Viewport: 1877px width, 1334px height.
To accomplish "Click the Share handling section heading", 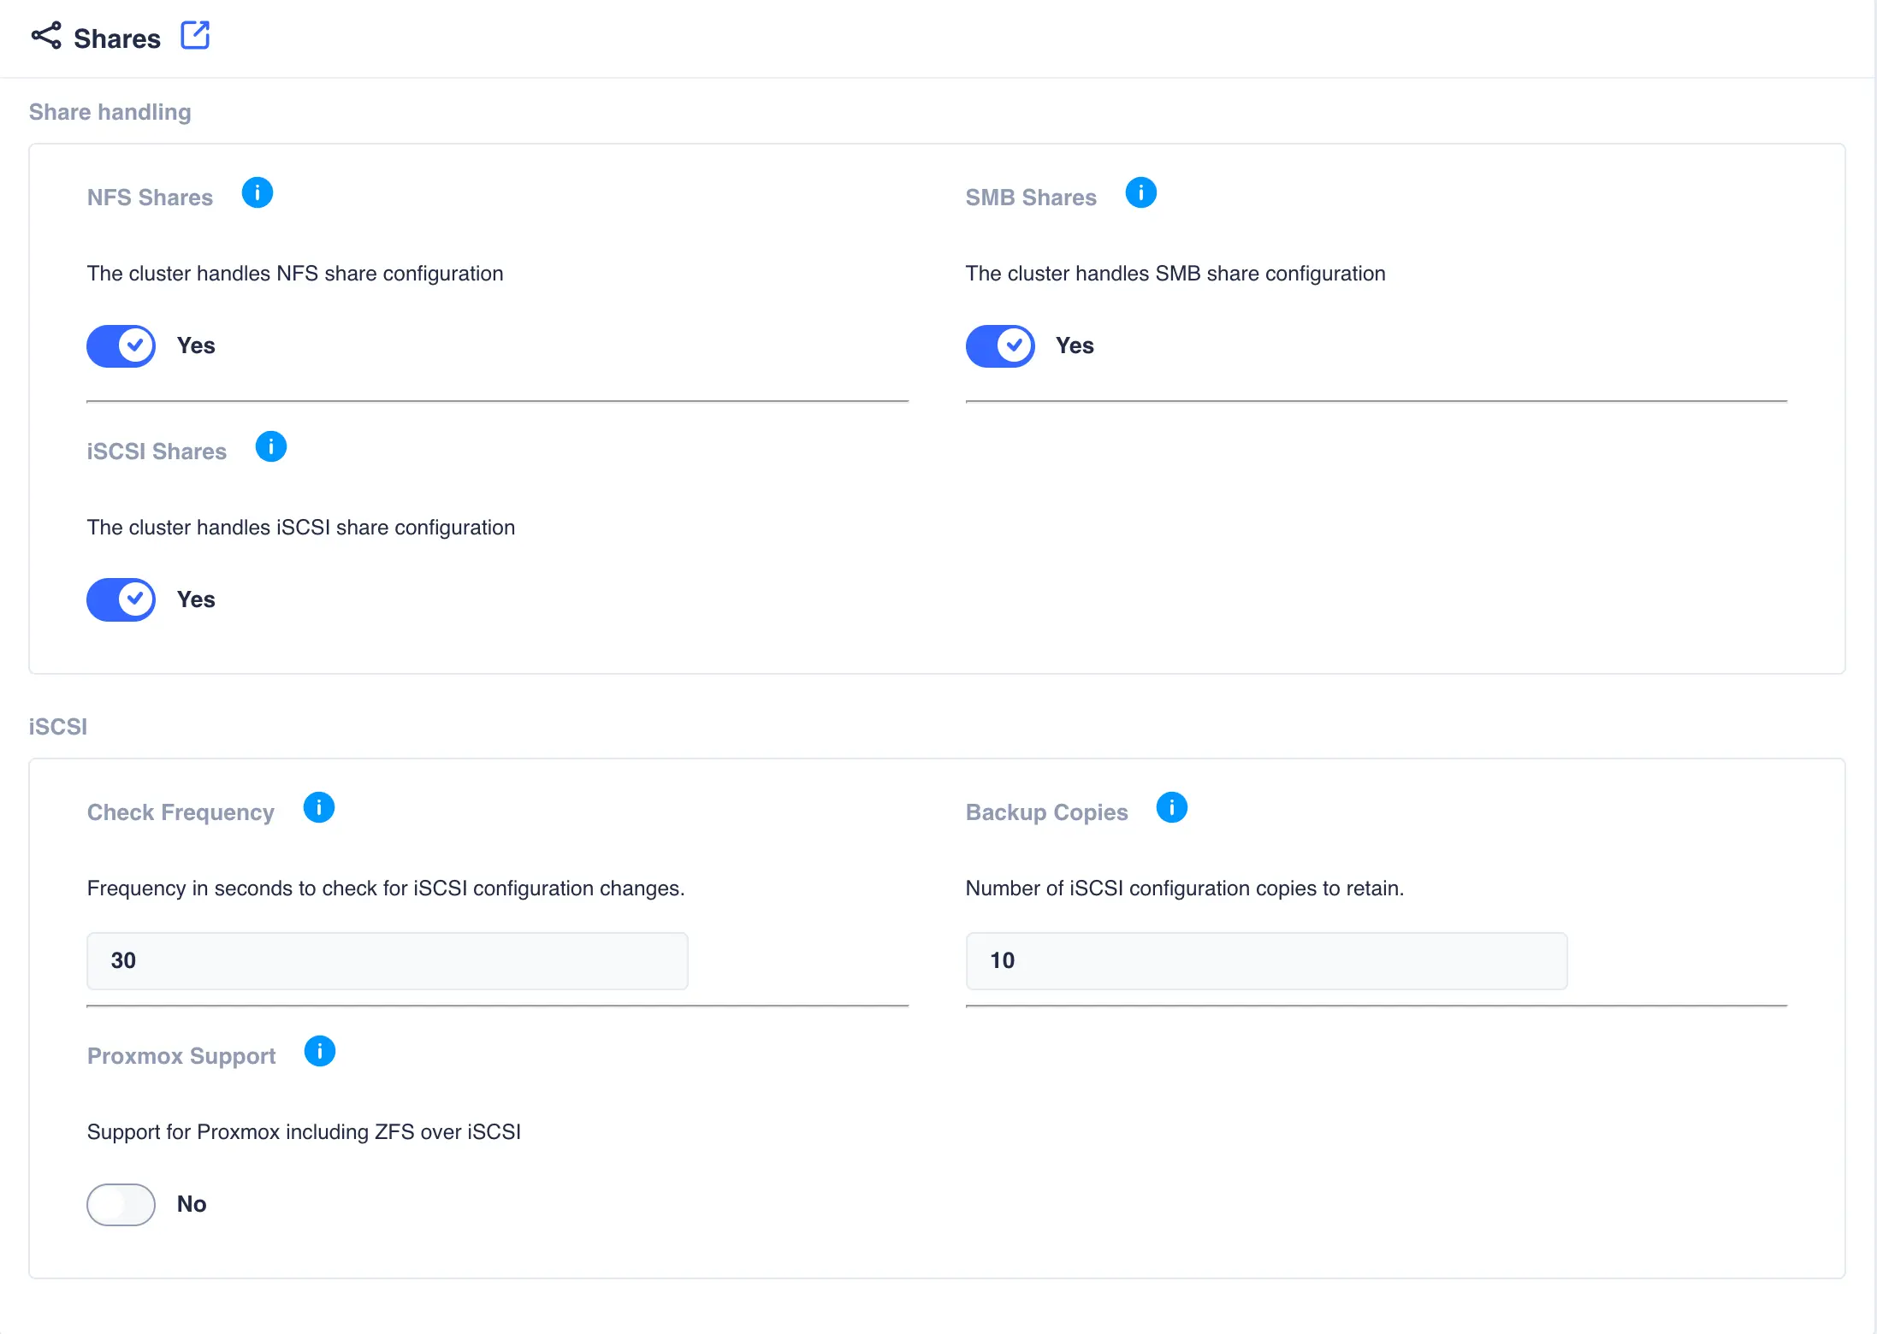I will (110, 111).
